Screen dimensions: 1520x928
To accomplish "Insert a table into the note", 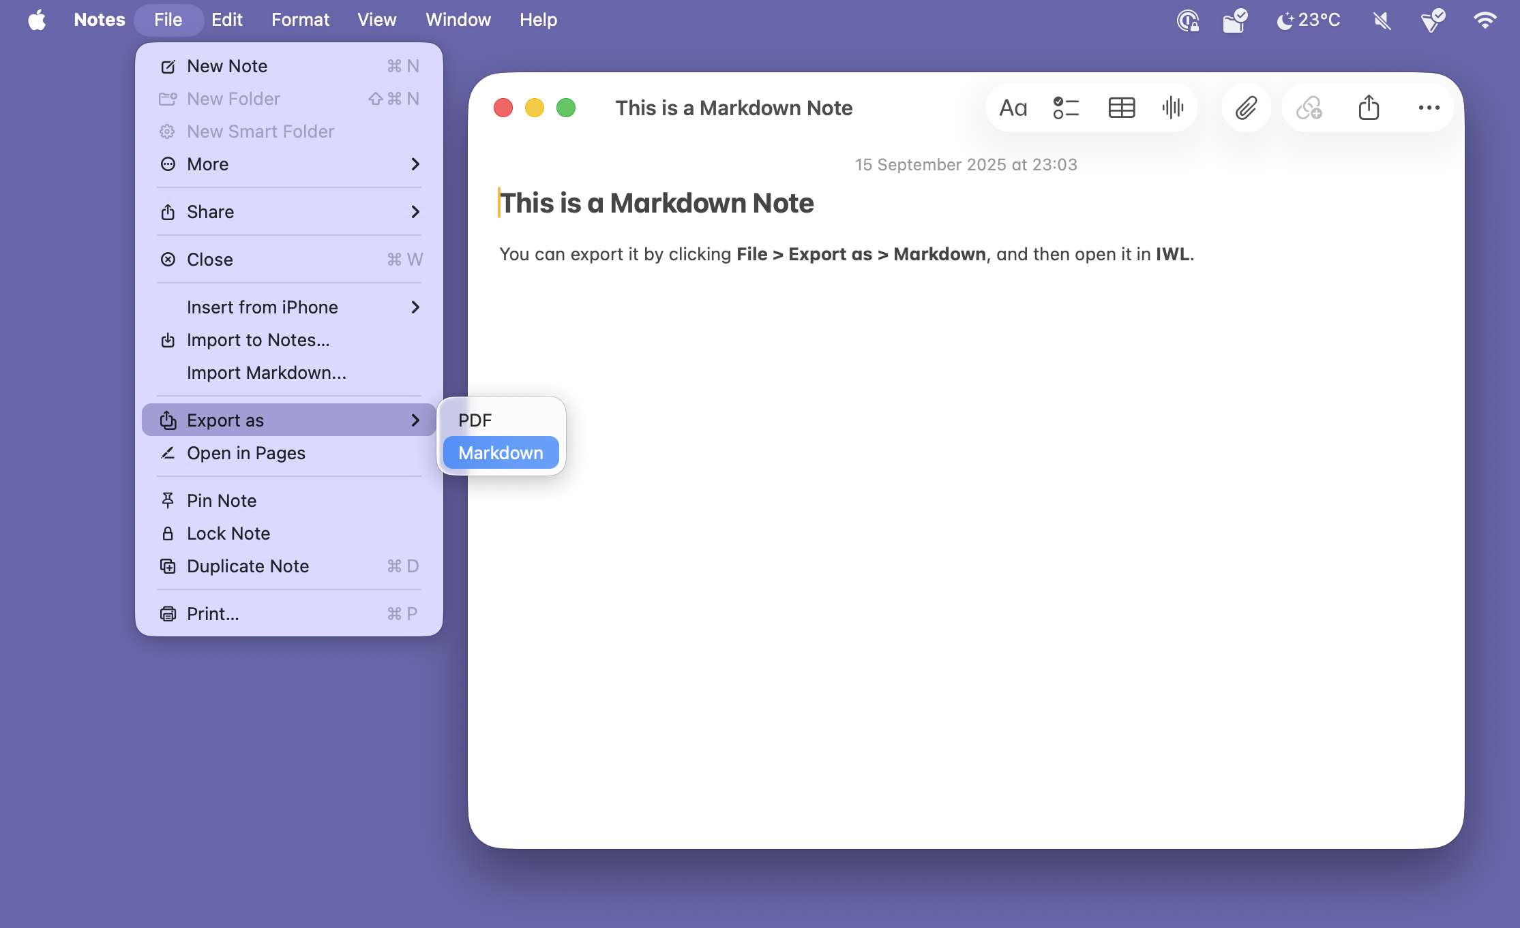I will 1120,108.
